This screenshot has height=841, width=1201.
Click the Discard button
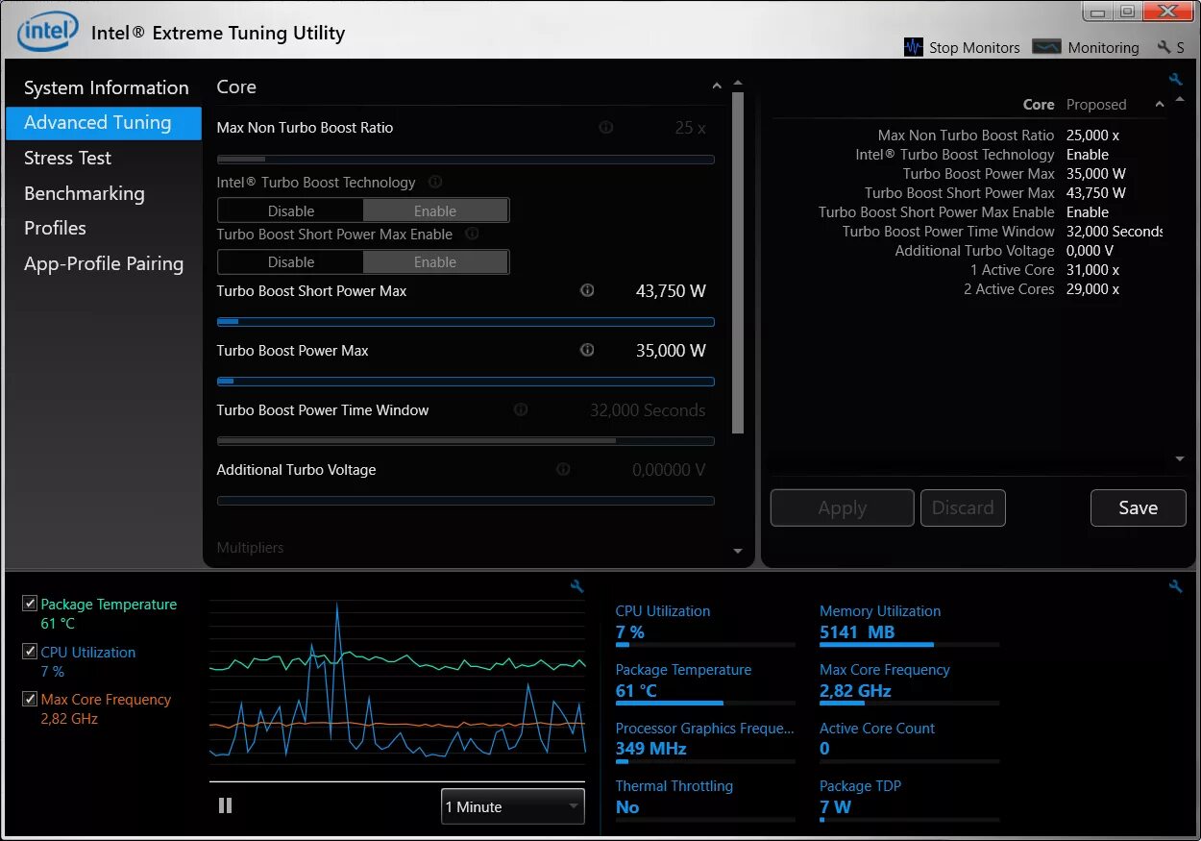[x=963, y=507]
